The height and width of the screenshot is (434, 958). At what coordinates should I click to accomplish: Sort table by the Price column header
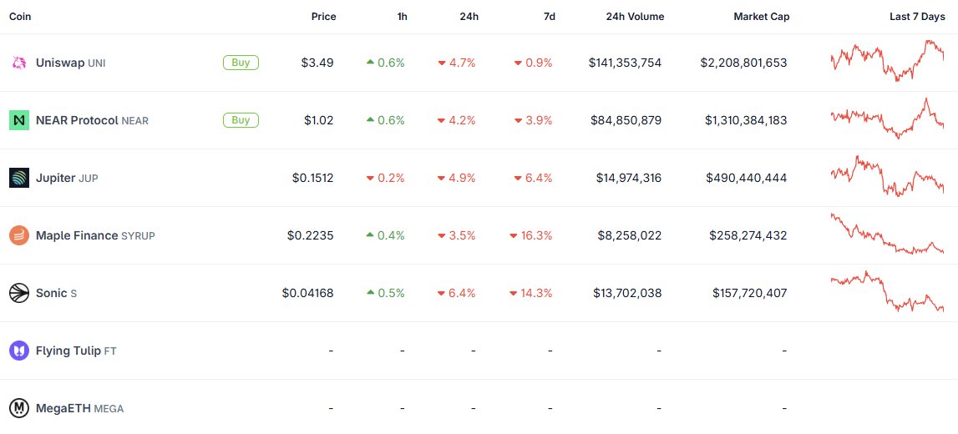[x=323, y=17]
